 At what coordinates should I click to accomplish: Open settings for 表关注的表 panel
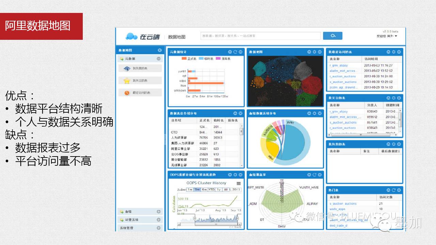click(x=394, y=98)
